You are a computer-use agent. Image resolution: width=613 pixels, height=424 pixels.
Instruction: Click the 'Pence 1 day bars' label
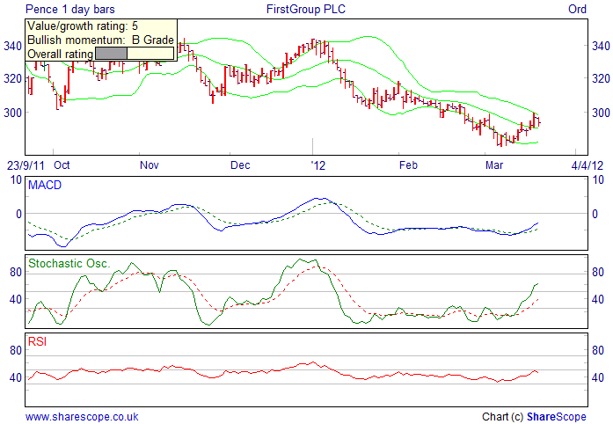click(70, 9)
